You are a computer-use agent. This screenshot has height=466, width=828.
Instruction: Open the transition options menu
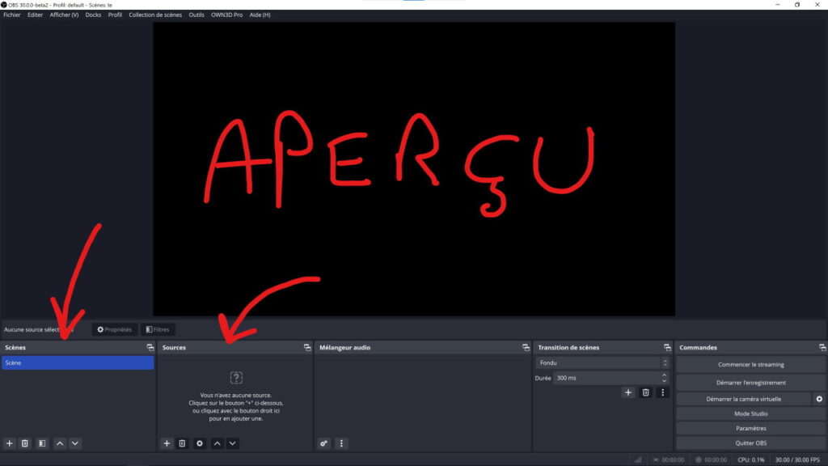pos(662,392)
